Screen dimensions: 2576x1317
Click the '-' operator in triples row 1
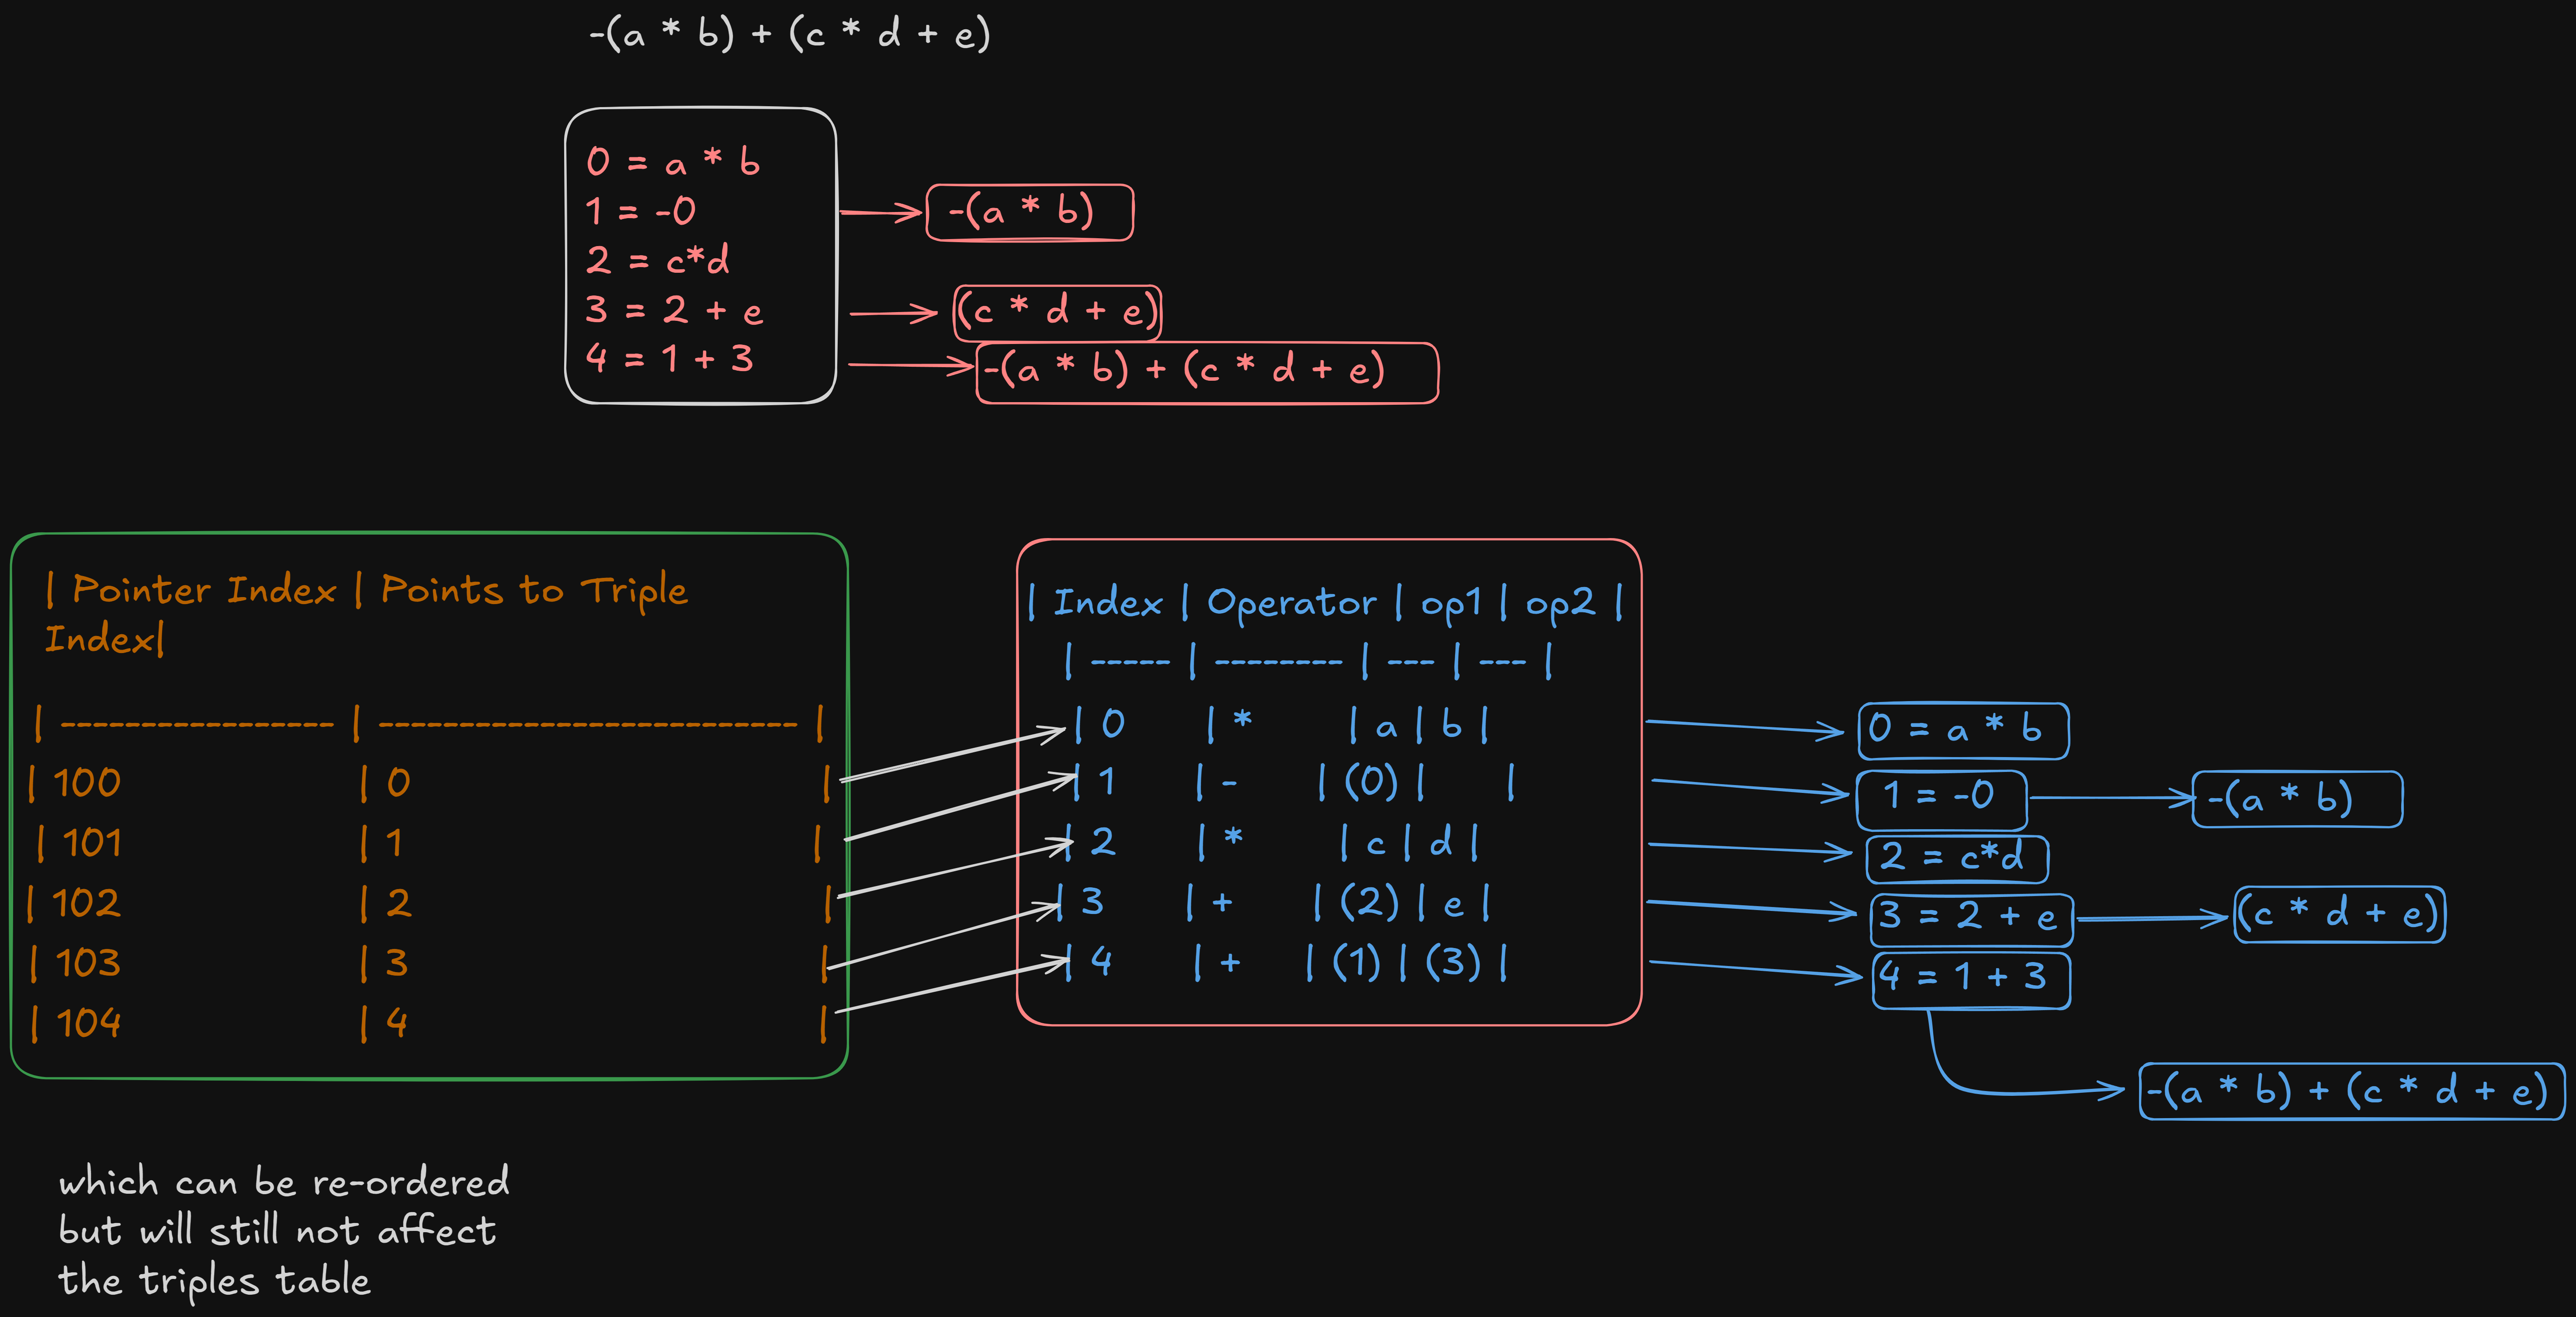[1230, 783]
